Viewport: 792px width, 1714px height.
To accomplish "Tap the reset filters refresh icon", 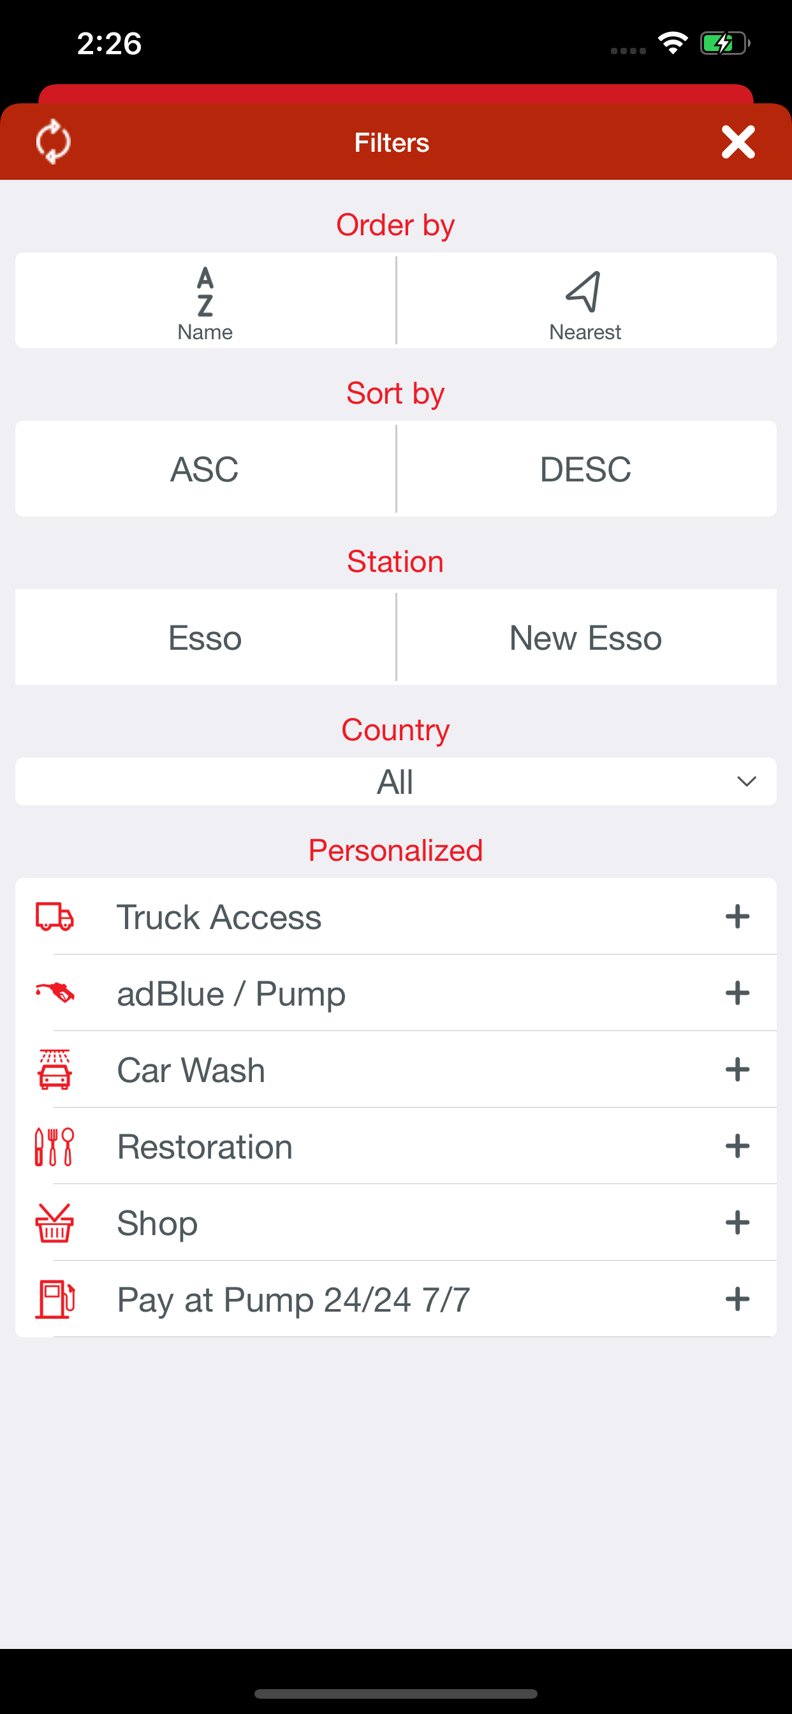I will click(x=53, y=142).
